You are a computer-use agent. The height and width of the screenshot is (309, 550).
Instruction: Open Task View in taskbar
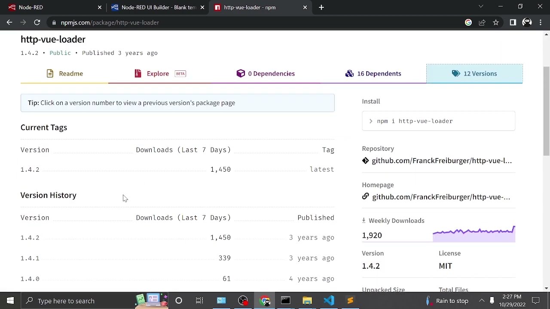tap(199, 300)
